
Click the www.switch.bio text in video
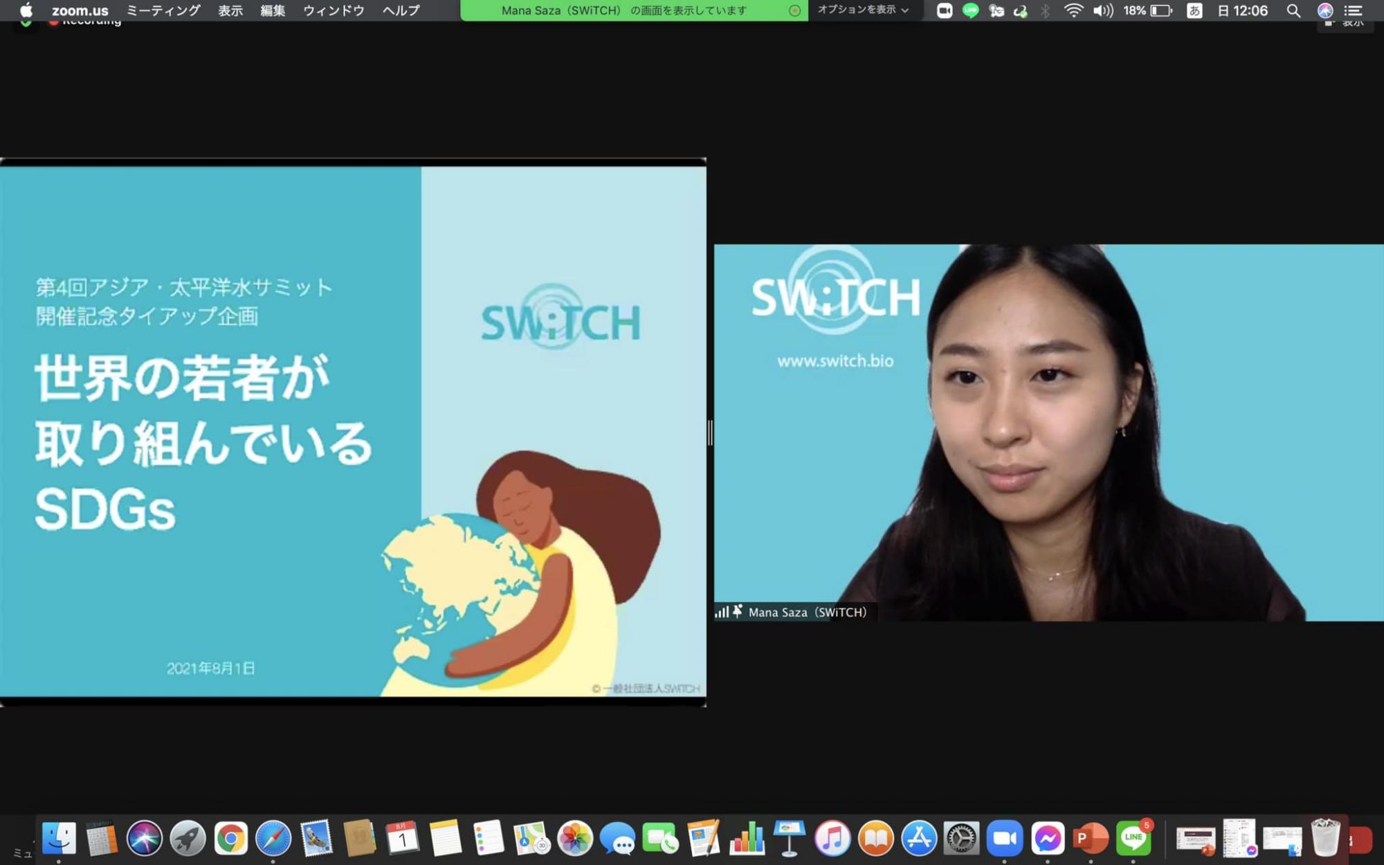coord(835,361)
